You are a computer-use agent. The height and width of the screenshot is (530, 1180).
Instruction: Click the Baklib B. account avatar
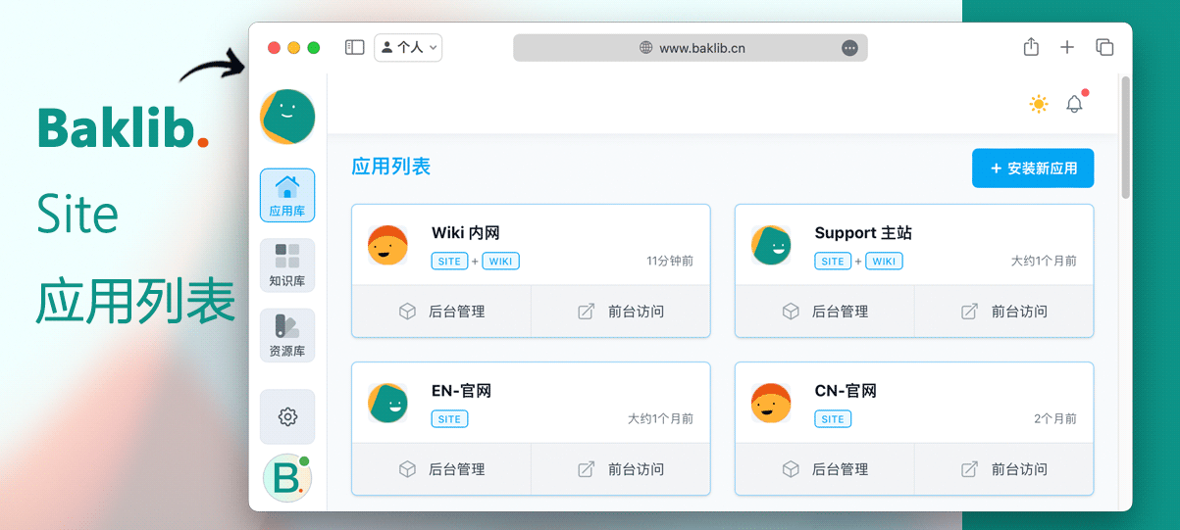[x=287, y=478]
